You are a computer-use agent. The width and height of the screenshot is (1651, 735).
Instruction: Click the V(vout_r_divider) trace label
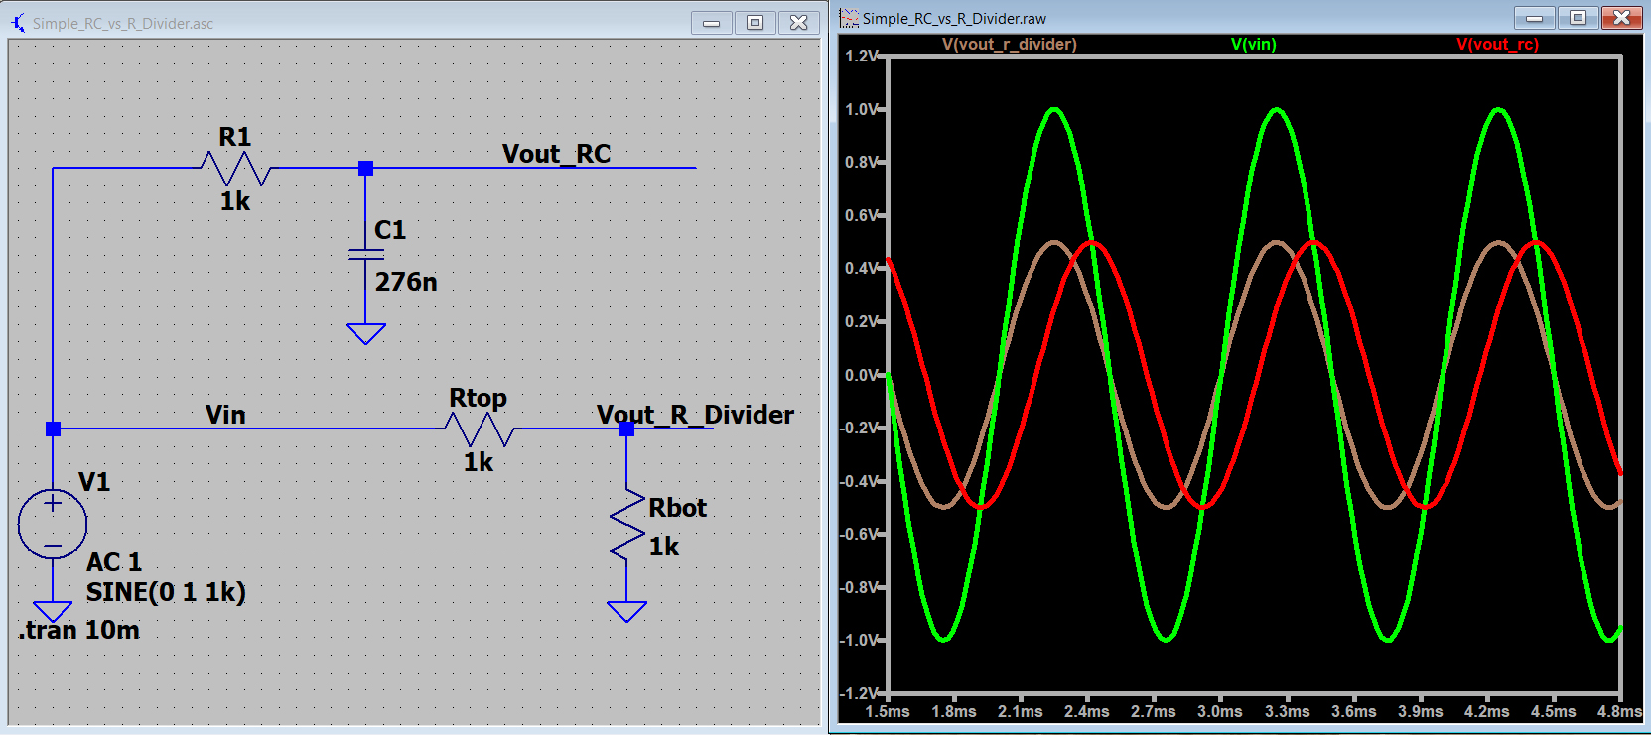(1009, 44)
